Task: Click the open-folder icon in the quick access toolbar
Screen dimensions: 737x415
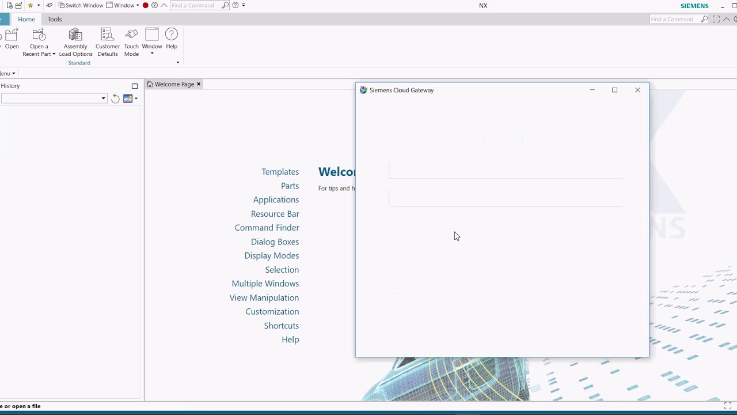Action: (18, 5)
